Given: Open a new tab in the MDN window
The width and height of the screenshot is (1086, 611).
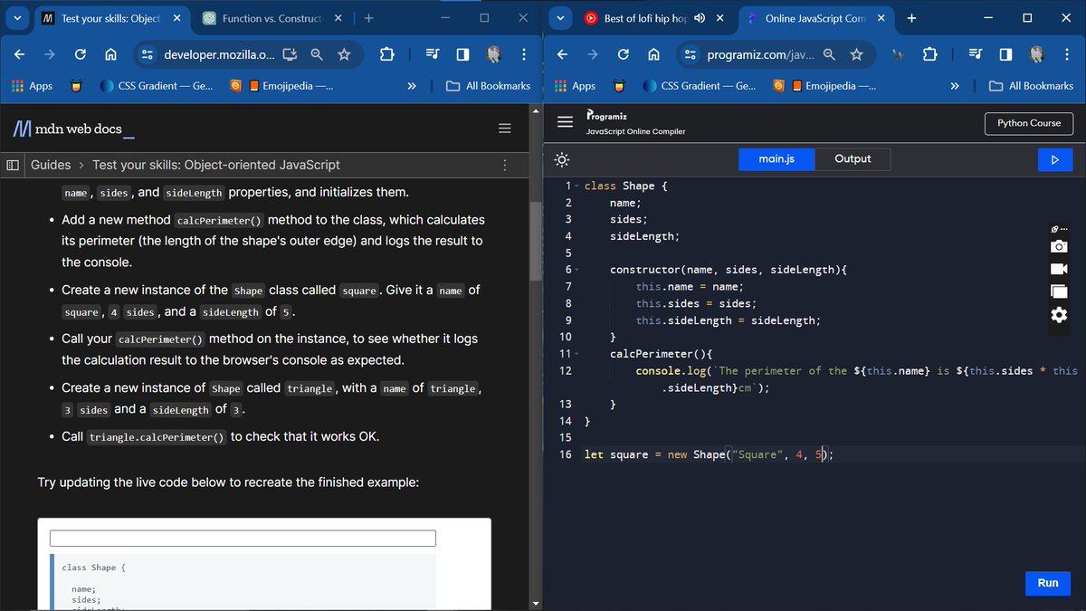Looking at the screenshot, I should [x=368, y=18].
